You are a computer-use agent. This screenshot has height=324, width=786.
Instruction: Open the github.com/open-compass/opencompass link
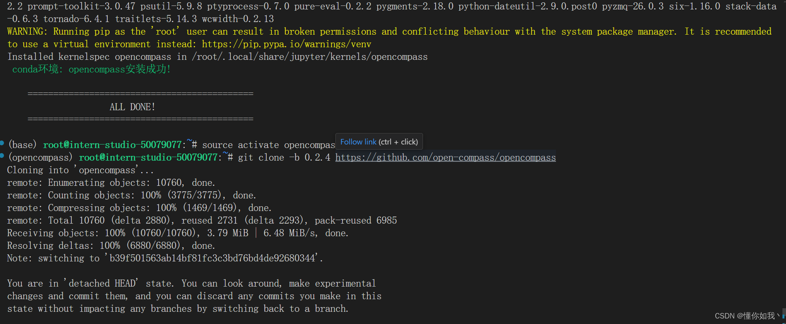(445, 157)
